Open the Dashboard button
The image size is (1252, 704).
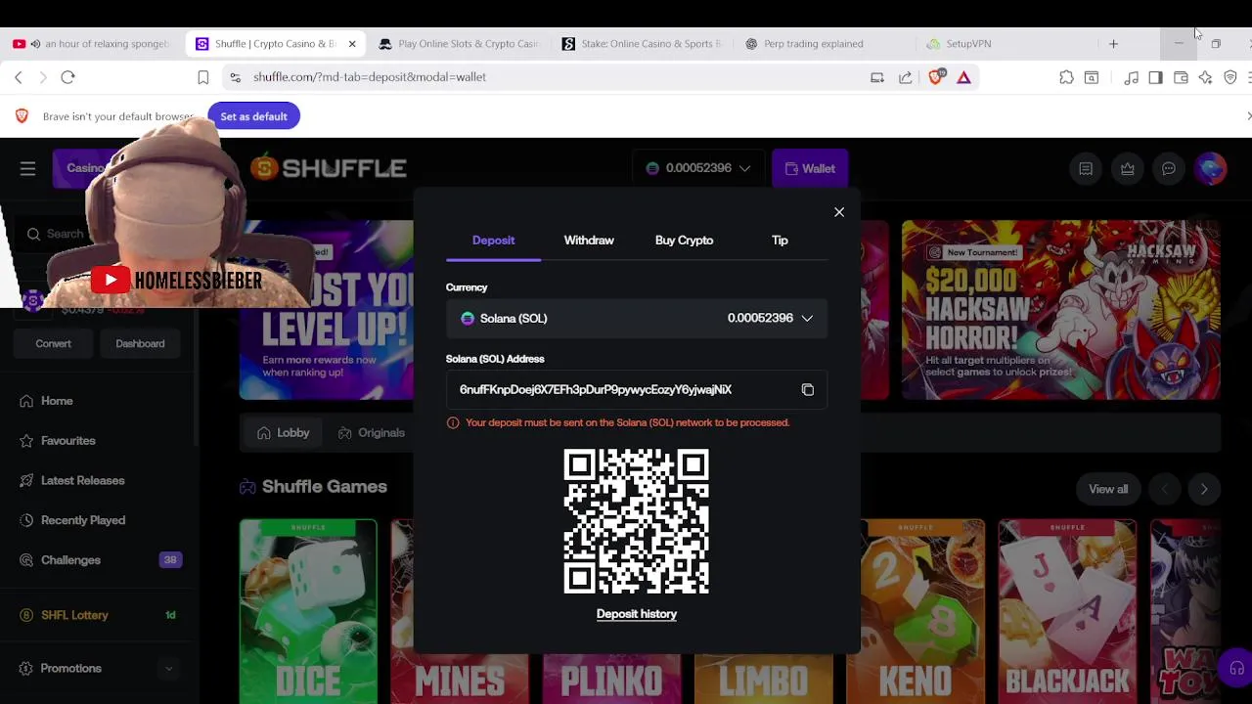tap(140, 344)
